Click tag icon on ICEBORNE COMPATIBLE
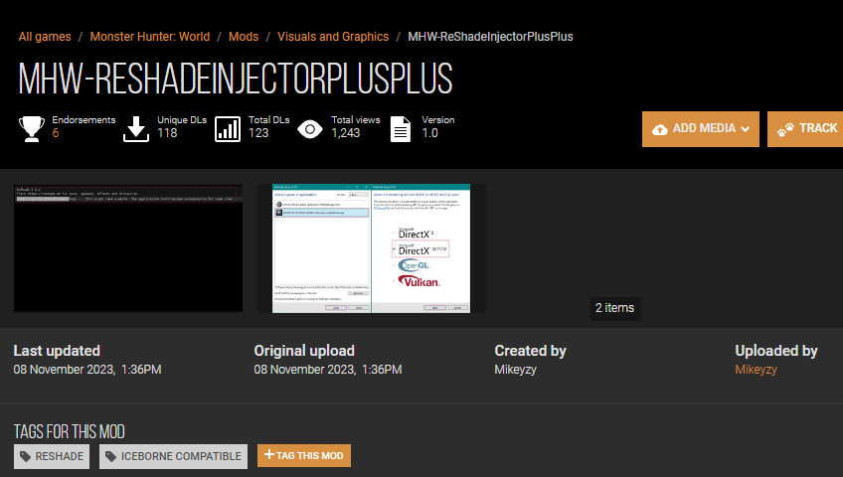 coord(110,456)
